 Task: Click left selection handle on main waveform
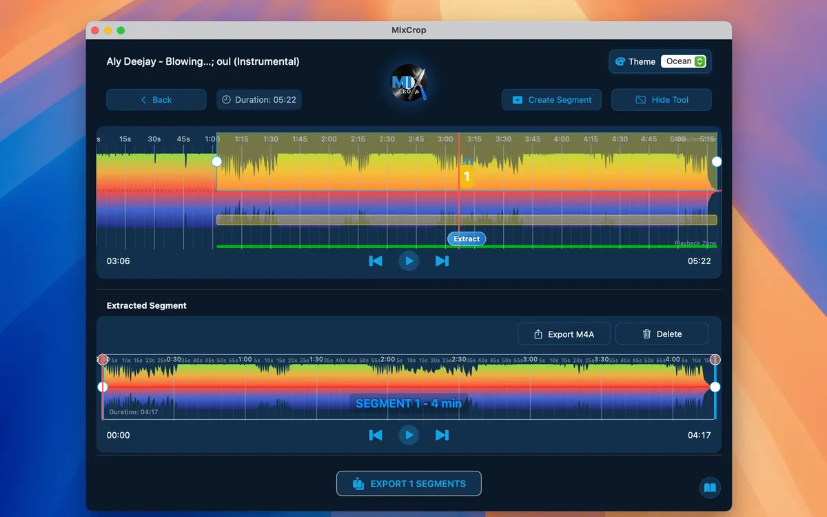[216, 161]
